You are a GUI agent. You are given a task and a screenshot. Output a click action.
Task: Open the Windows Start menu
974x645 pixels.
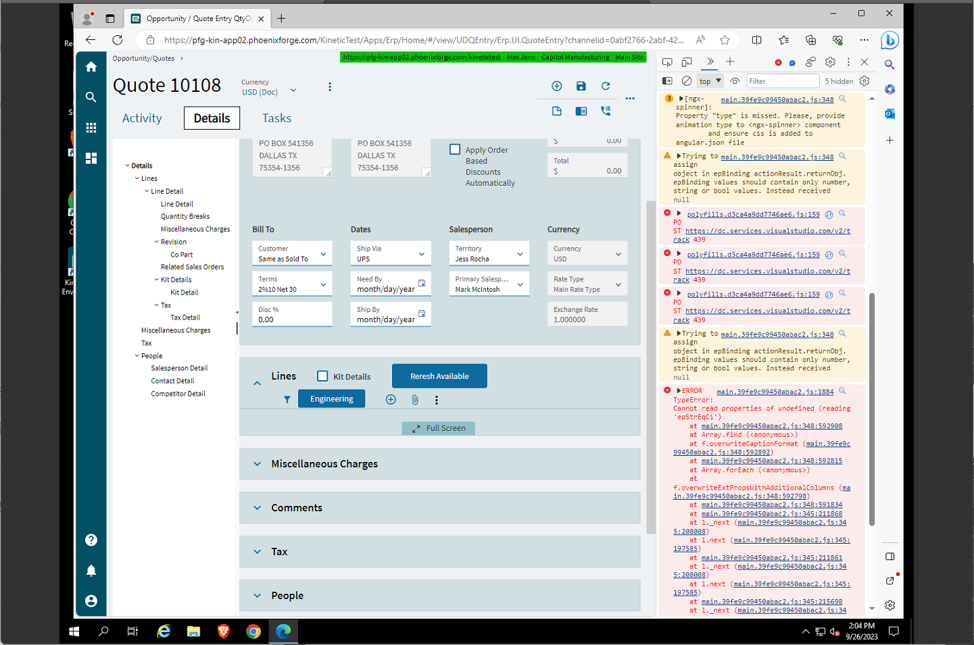point(74,631)
